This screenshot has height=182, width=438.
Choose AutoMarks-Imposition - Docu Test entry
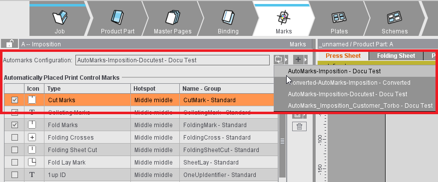(x=334, y=71)
